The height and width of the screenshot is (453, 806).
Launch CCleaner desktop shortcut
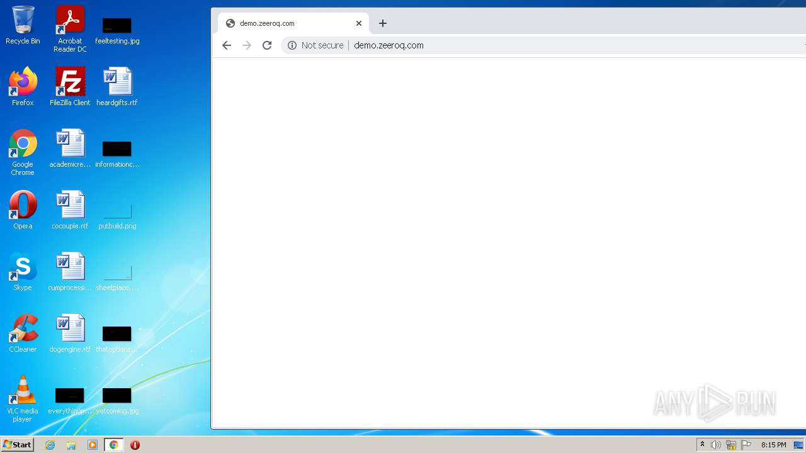(x=23, y=333)
